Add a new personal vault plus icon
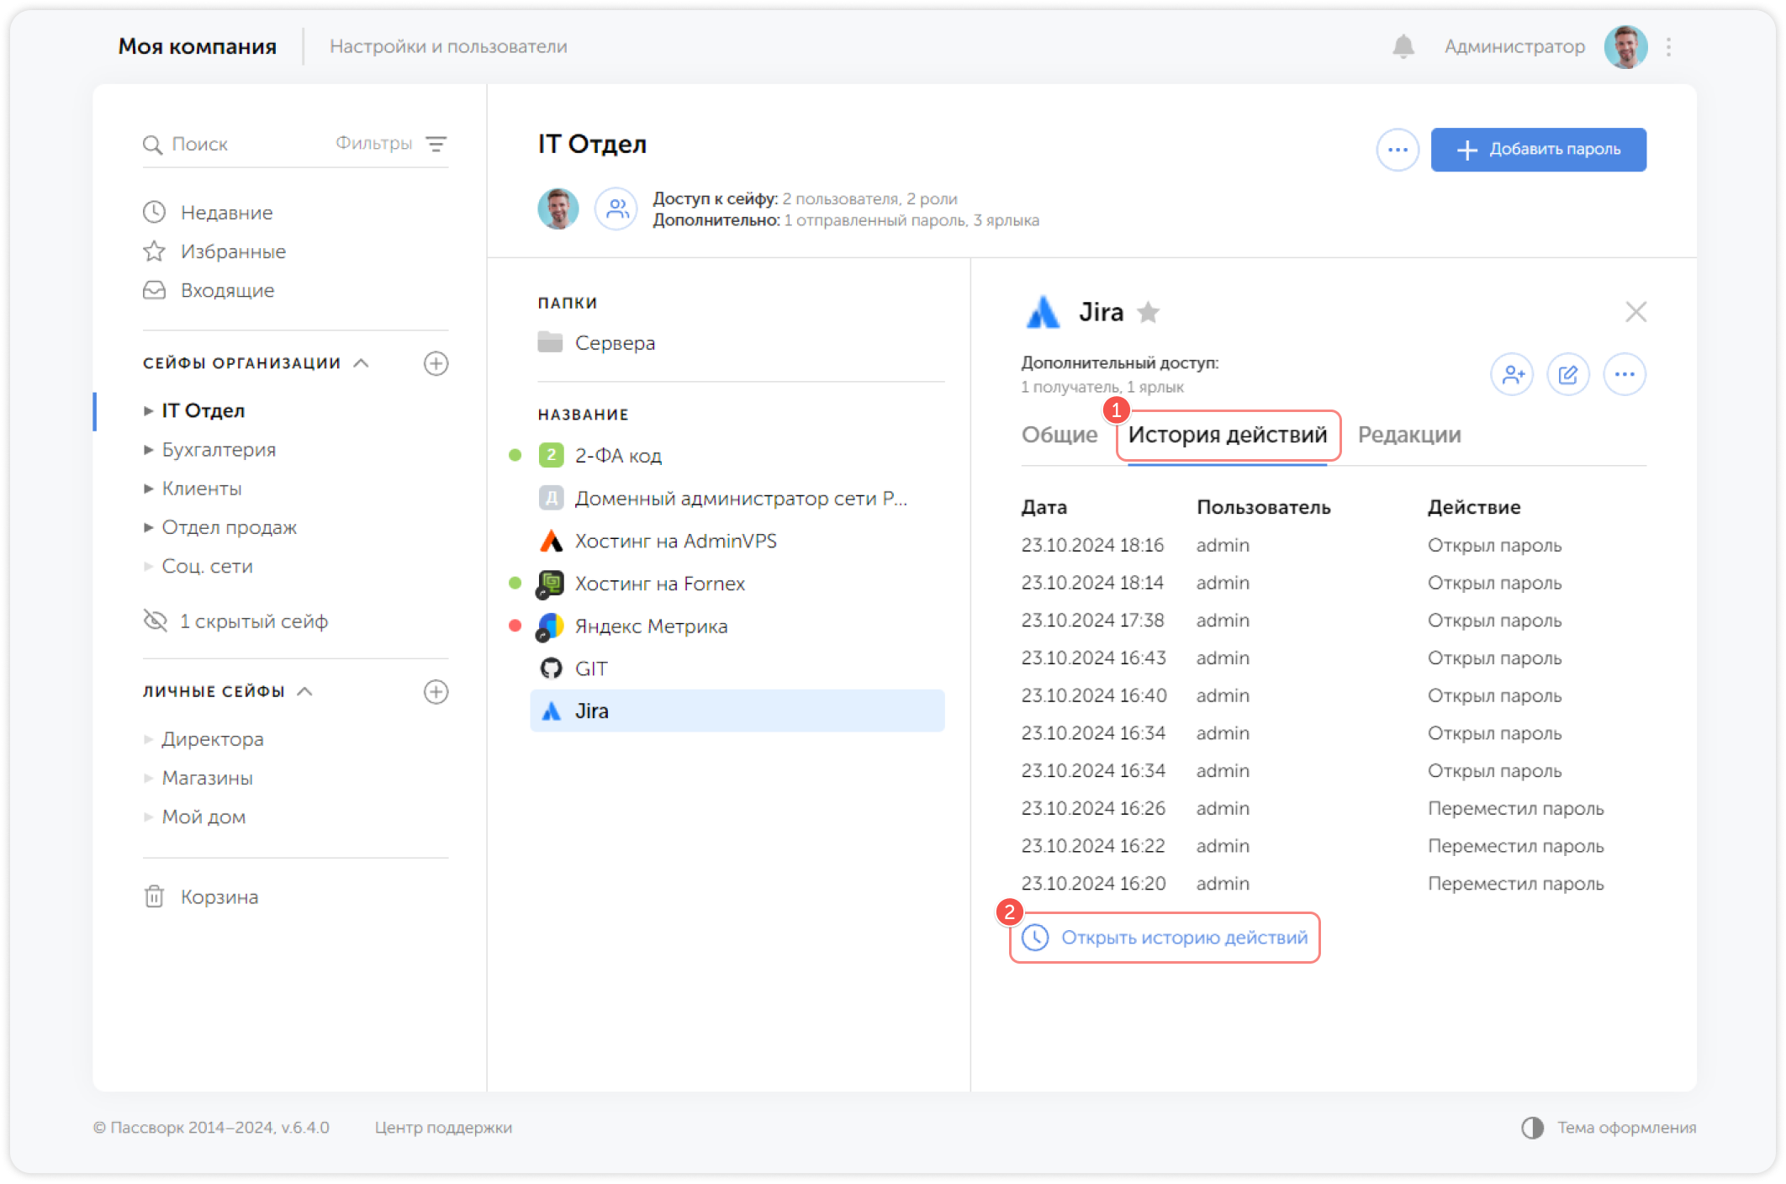1786x1184 pixels. 436,692
